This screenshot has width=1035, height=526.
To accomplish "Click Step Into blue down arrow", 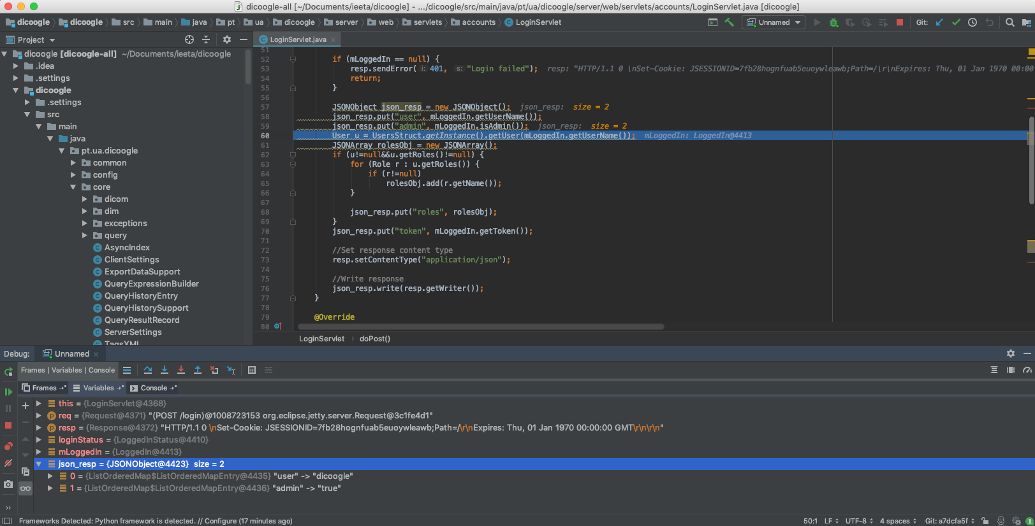I will click(x=165, y=370).
